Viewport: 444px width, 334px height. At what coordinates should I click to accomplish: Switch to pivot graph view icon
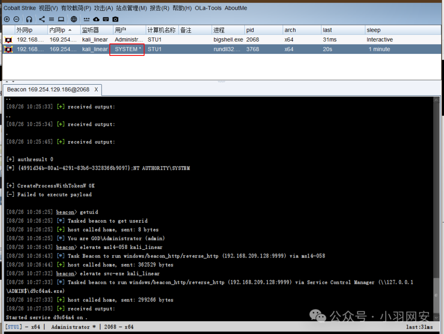pyautogui.click(x=42, y=19)
